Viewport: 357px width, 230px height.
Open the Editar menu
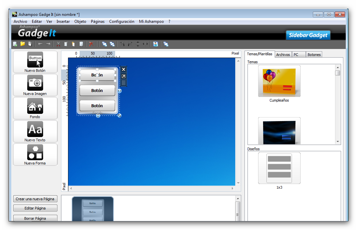pos(37,21)
